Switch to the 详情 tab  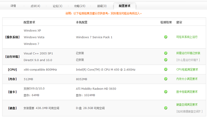pyautogui.click(x=13, y=6)
